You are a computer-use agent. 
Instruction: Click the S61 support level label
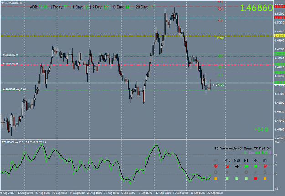click(x=220, y=67)
